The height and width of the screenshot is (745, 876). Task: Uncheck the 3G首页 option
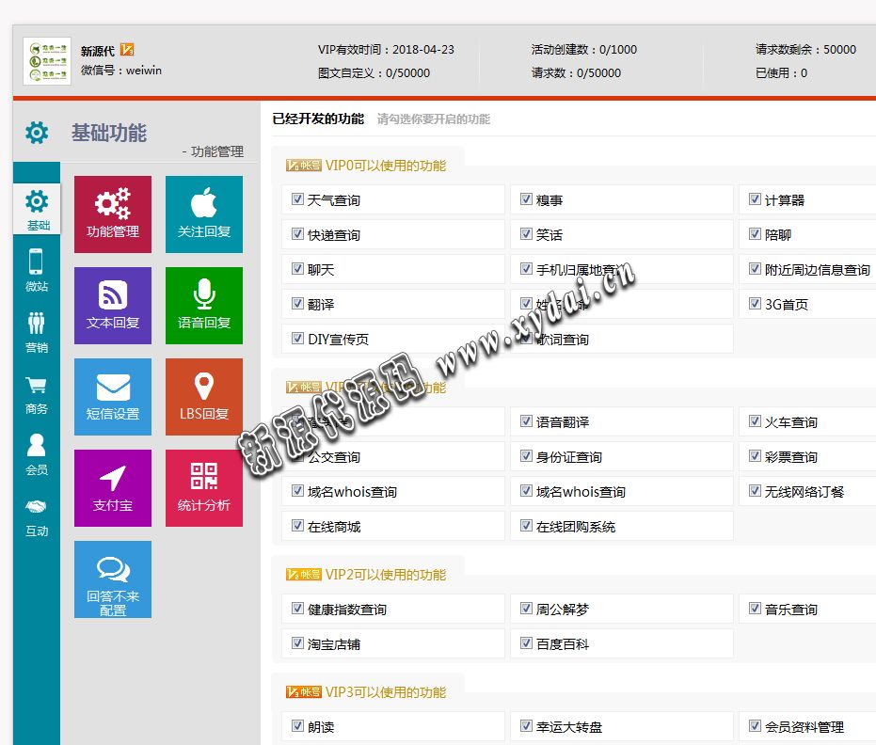click(755, 303)
